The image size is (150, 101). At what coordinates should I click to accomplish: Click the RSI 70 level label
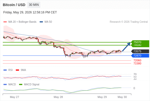pyautogui.click(x=135, y=74)
